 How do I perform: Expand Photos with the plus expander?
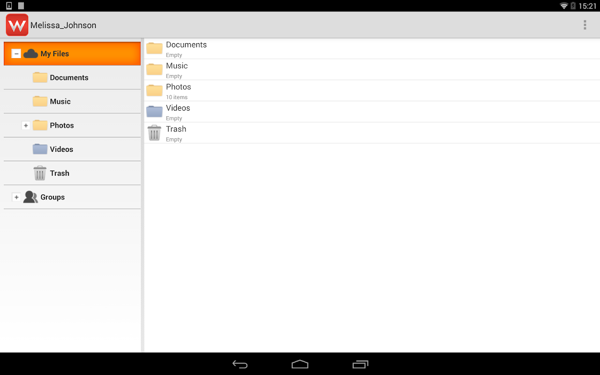tap(26, 125)
